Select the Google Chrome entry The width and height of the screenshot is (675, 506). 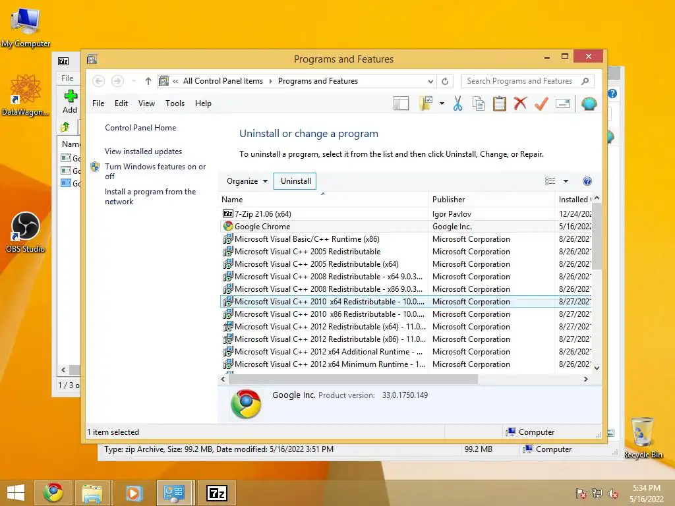pyautogui.click(x=405, y=227)
